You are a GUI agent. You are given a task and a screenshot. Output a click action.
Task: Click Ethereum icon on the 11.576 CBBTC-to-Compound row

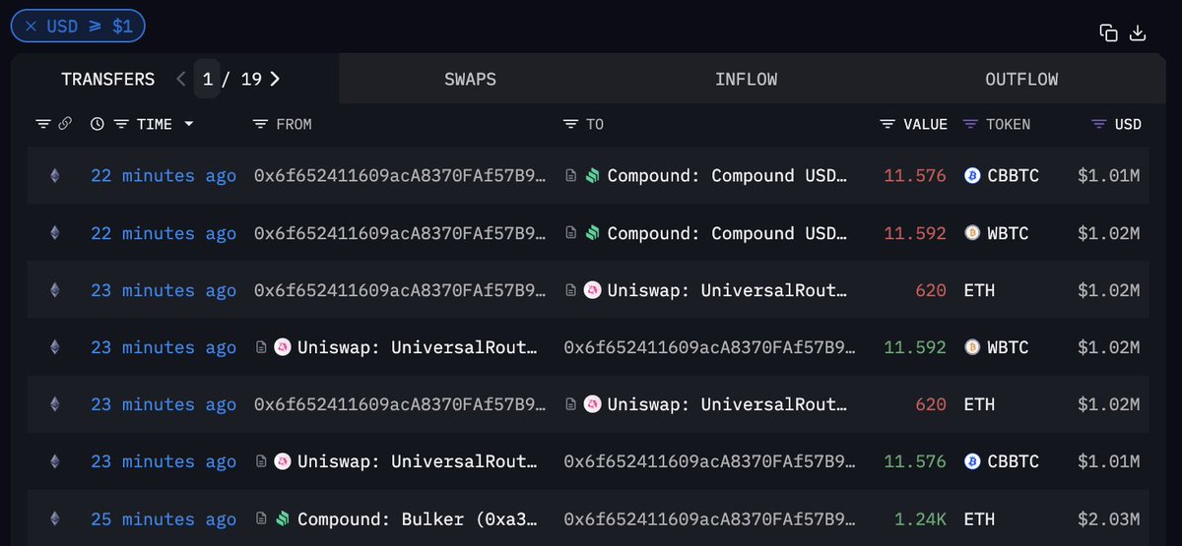[55, 176]
